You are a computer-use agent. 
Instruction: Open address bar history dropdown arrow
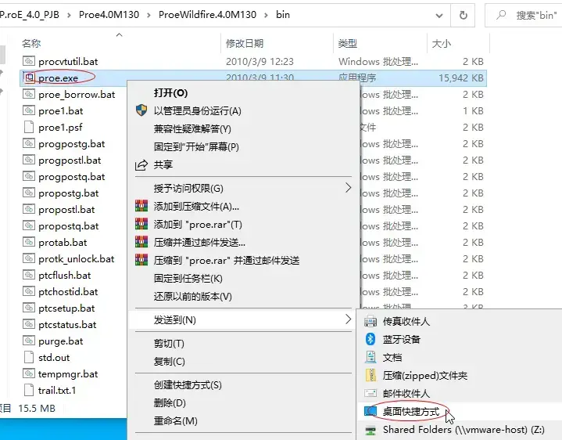click(439, 16)
